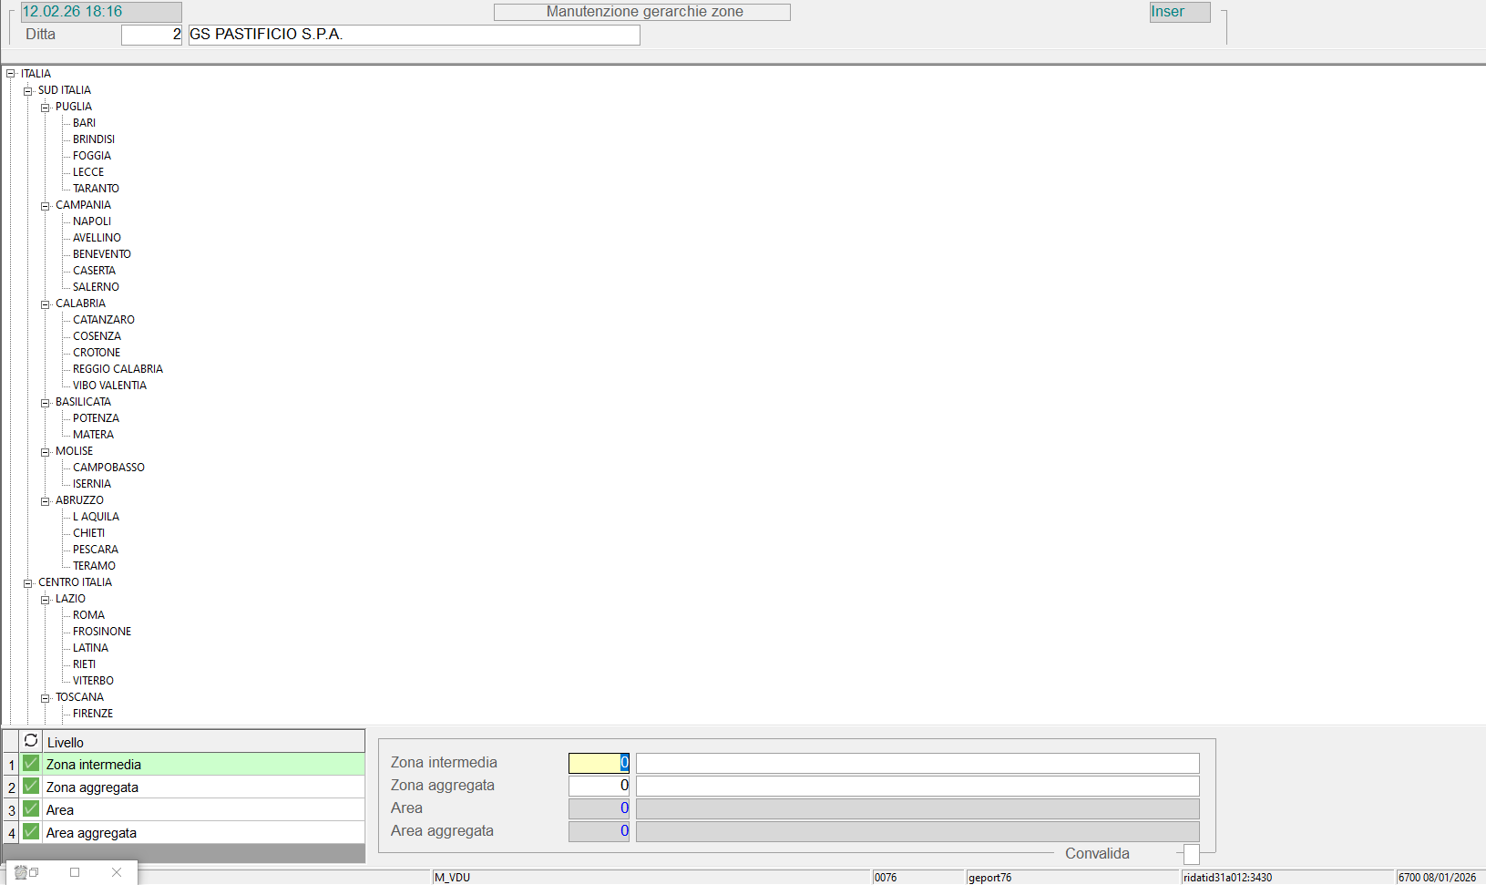This screenshot has width=1486, height=885.
Task: Collapse the CENTRO ITALIA branch
Action: point(27,583)
